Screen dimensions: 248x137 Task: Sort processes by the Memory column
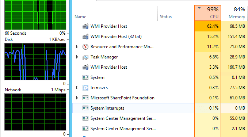pyautogui.click(x=234, y=13)
